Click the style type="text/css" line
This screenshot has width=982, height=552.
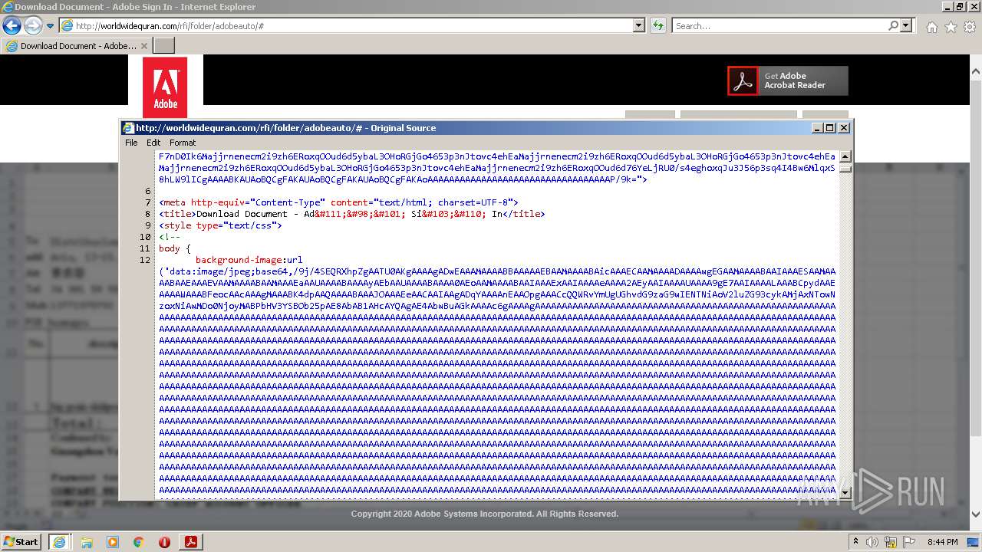(220, 225)
